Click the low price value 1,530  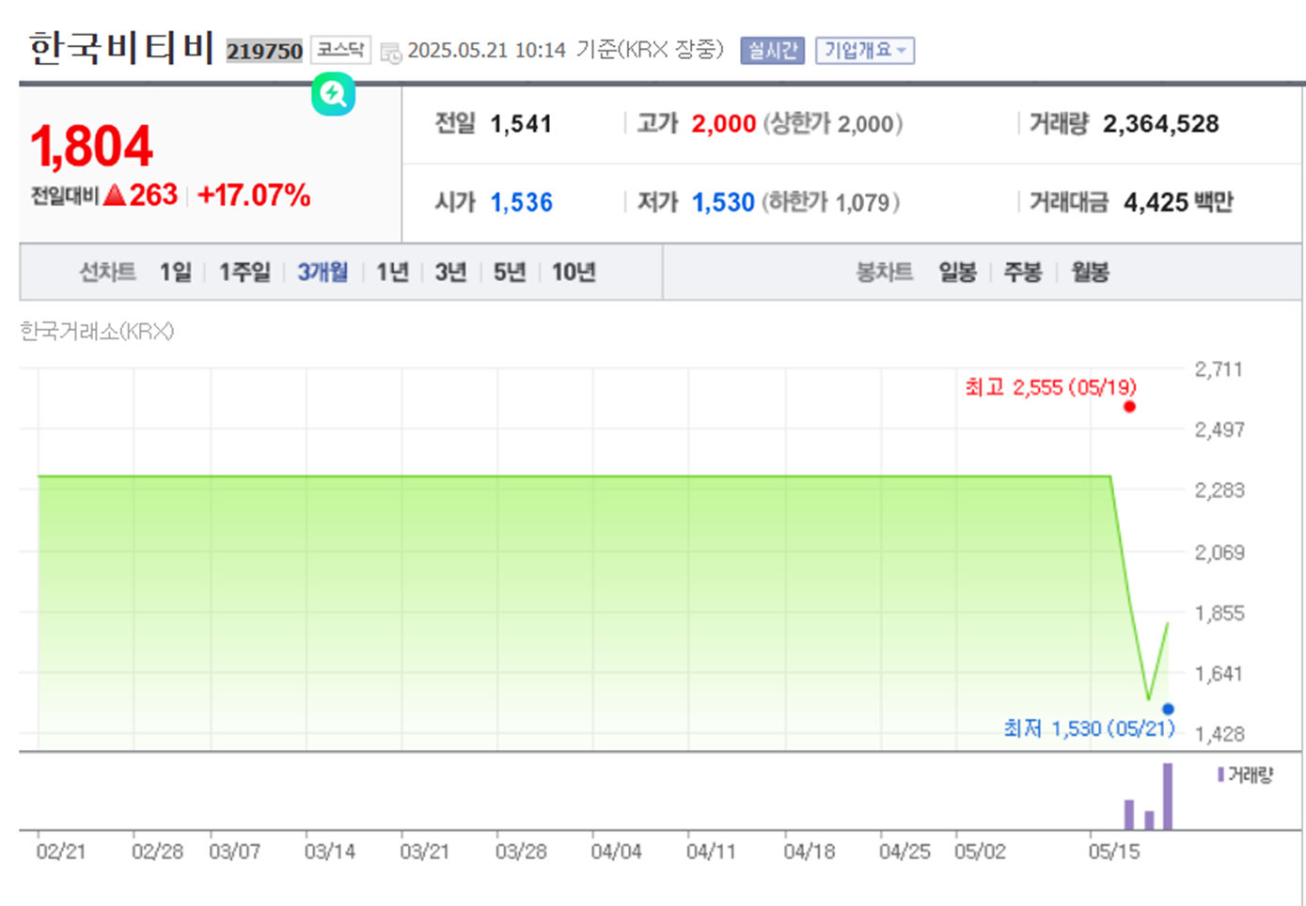723,202
